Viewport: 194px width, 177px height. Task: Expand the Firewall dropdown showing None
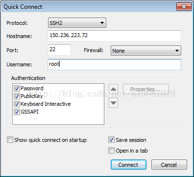pyautogui.click(x=146, y=51)
